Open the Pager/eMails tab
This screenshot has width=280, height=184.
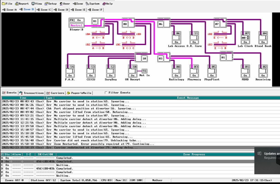coord(79,93)
